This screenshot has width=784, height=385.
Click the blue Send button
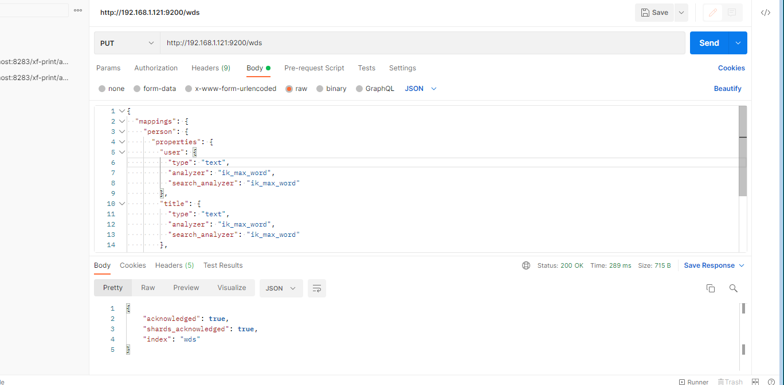[x=709, y=43]
